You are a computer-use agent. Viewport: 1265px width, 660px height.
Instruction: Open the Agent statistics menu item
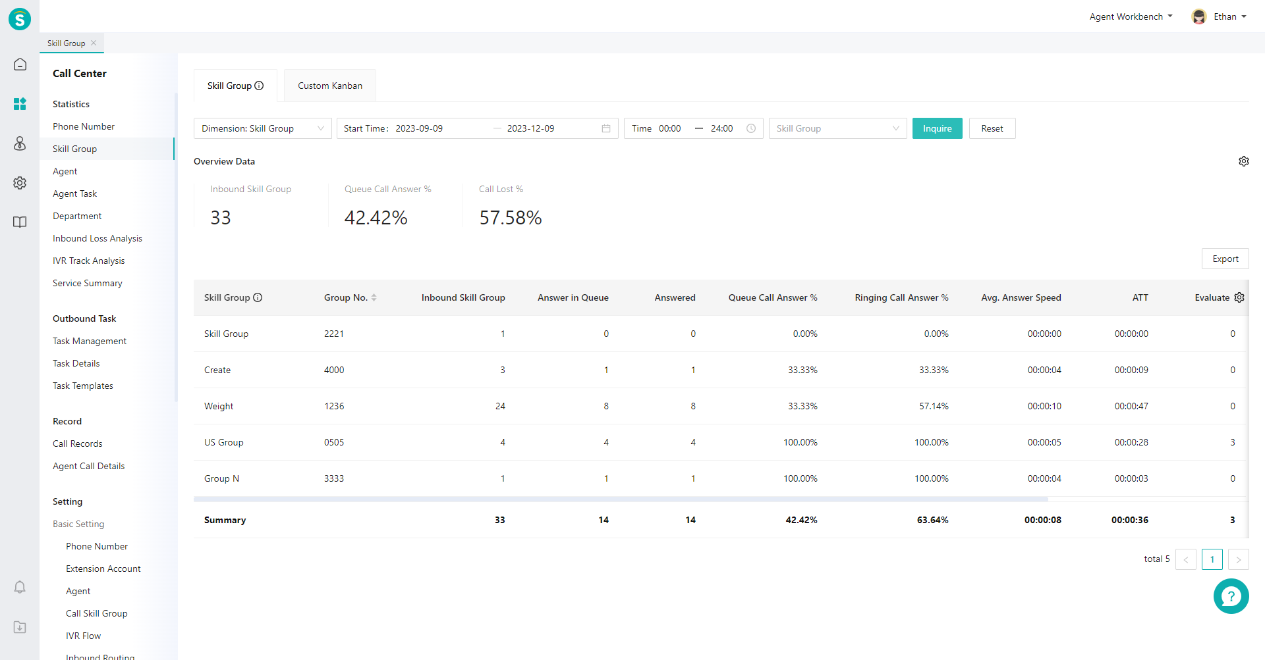pyautogui.click(x=65, y=171)
